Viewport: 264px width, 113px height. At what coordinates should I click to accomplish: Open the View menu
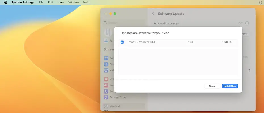coord(61,2)
